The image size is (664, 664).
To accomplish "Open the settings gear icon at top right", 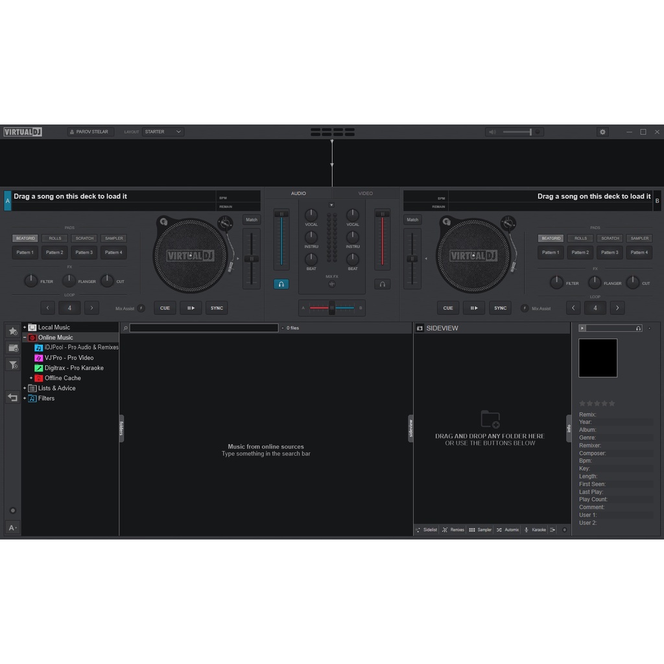I will 602,132.
